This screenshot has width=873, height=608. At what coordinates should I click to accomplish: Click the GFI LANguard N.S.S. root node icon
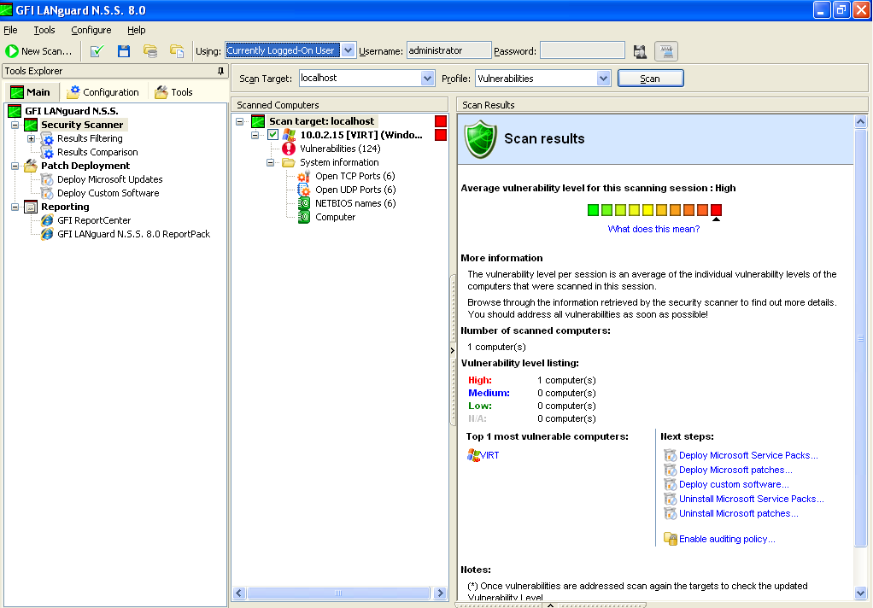(x=15, y=111)
